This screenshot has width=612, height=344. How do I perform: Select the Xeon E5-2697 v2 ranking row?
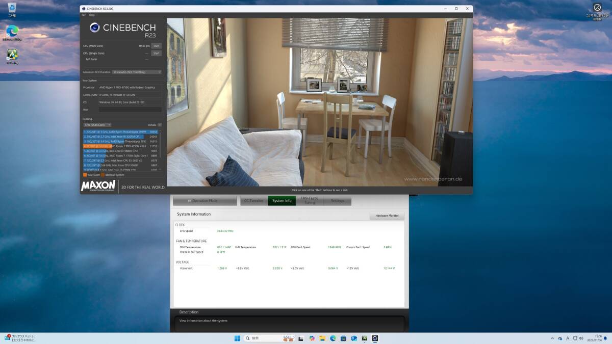click(120, 160)
